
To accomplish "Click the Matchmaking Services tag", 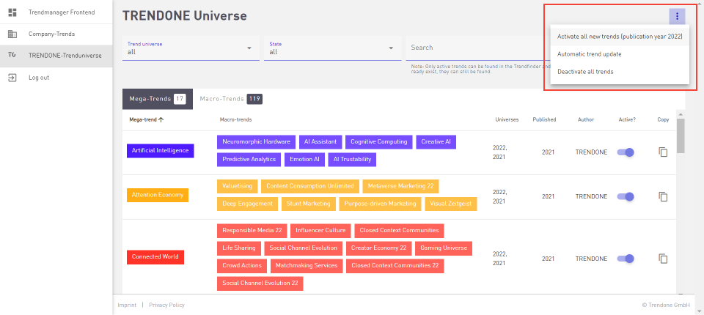I will tap(307, 266).
